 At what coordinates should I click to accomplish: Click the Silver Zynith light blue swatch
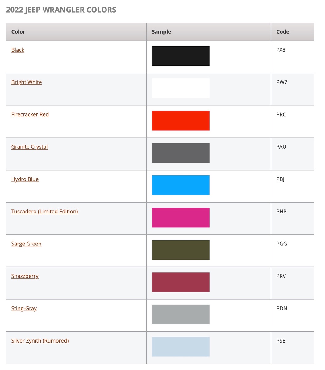point(181,347)
